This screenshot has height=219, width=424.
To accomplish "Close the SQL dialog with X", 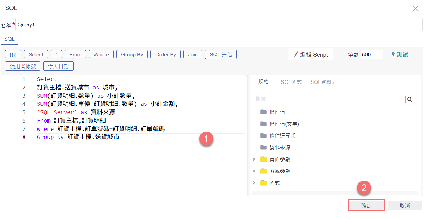I will tap(416, 9).
